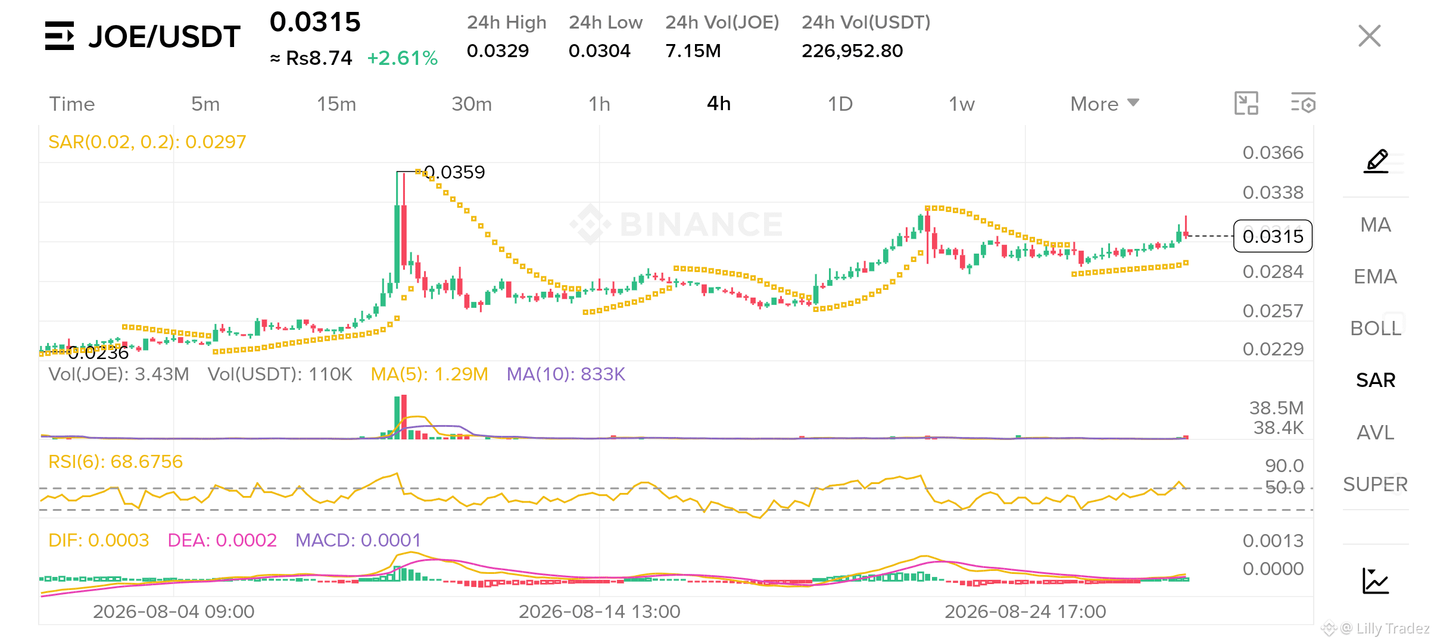Shrink the chart with the minimize icon

click(1246, 103)
